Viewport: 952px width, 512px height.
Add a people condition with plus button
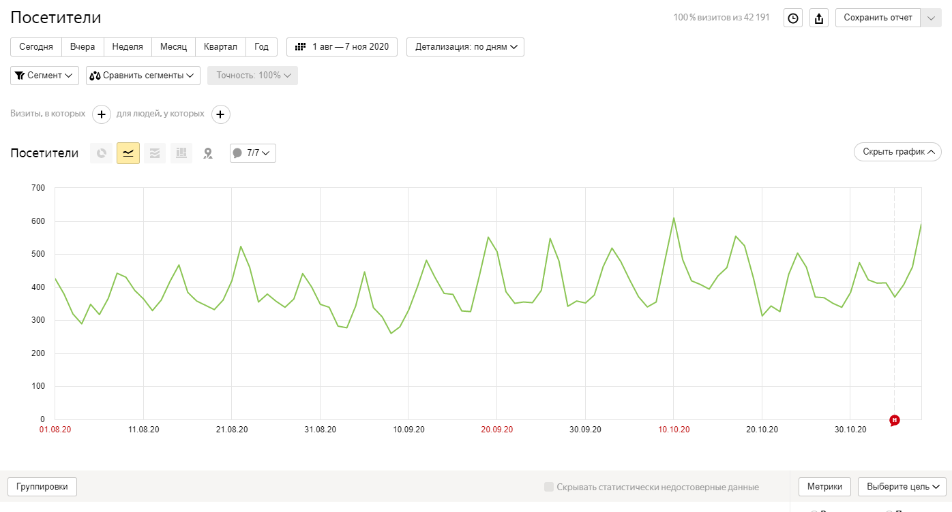220,114
